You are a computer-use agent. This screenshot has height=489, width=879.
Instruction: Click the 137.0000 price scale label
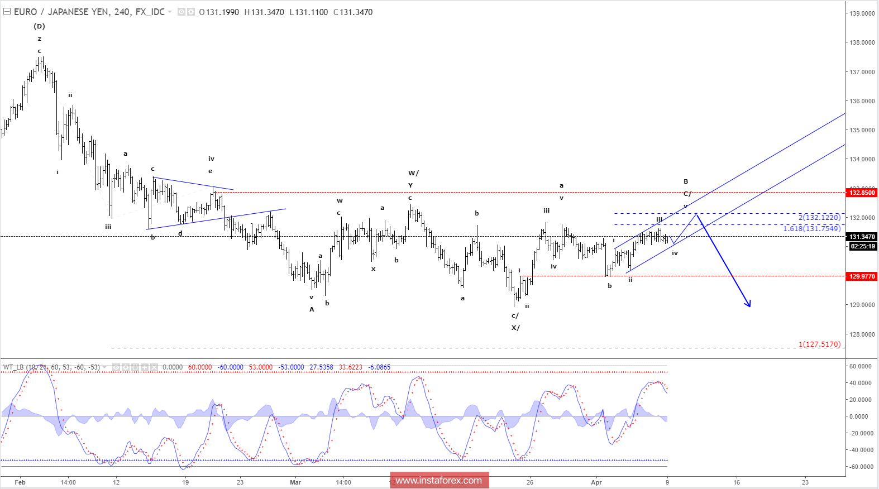point(862,72)
